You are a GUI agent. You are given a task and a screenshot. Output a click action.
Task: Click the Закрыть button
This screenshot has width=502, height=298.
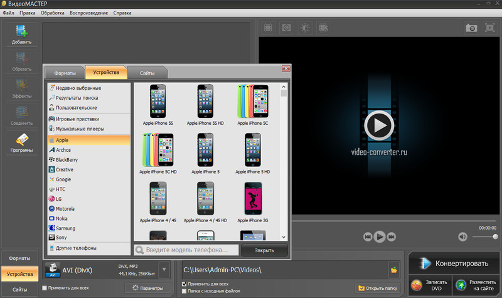264,250
